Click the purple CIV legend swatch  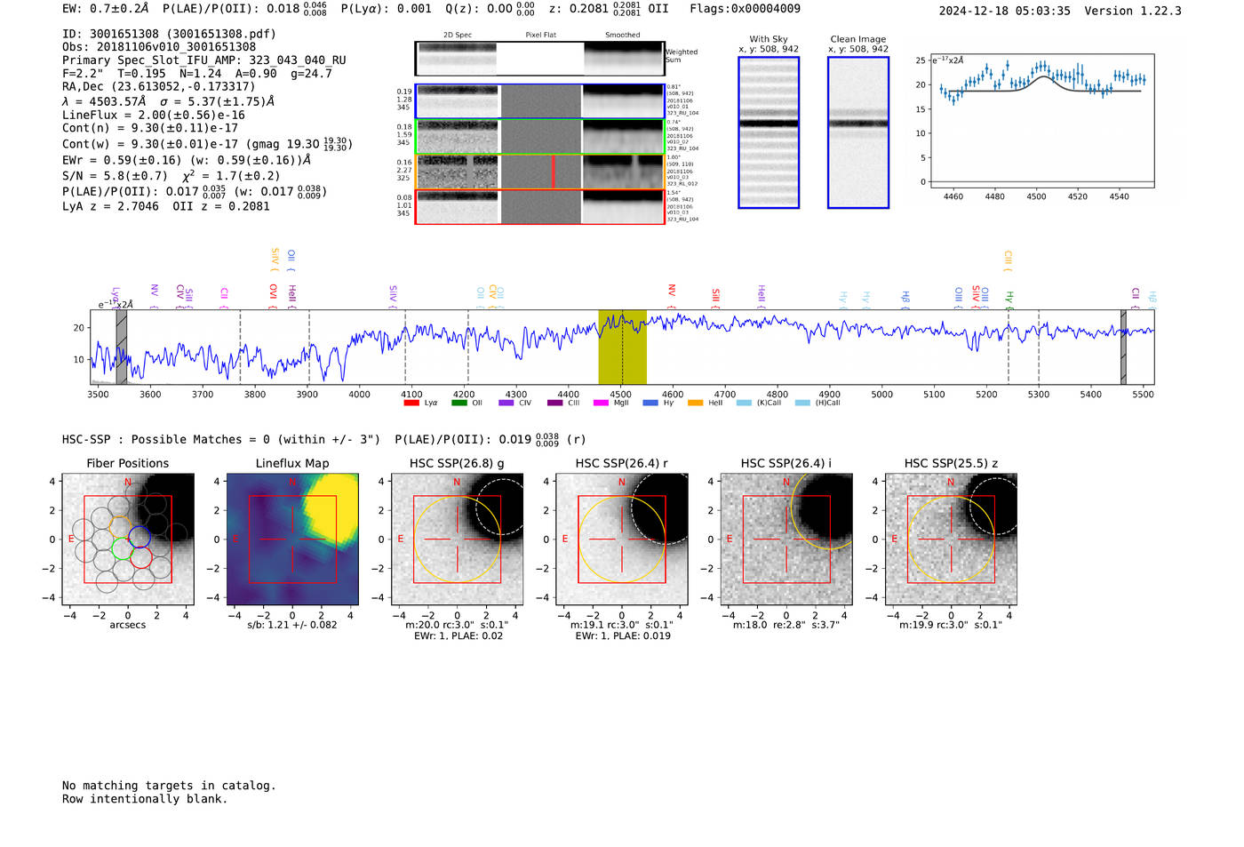(506, 403)
